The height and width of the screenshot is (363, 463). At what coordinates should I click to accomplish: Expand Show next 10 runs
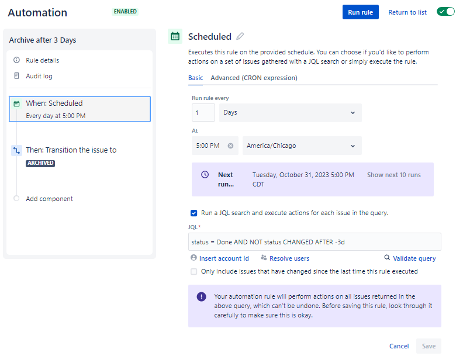click(393, 175)
